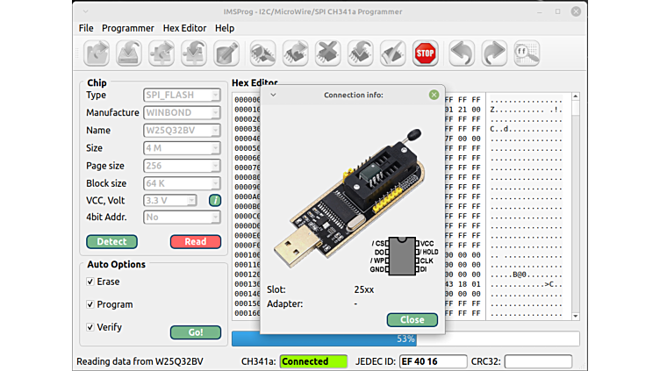Open the Hex Editor menu
The width and height of the screenshot is (660, 371).
pos(184,28)
